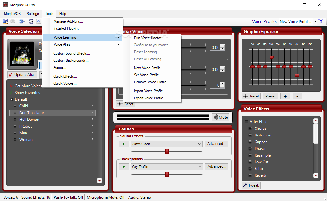Screen dimensions: 327x201
Task: Open the equalizer Preset button
Action: click(x=271, y=96)
